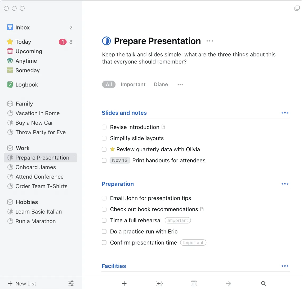
Task: Select the Family area icon
Action: point(10,104)
